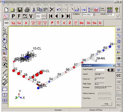Click the Circle Size slider
Screen dimensions: 123x112
(105, 99)
